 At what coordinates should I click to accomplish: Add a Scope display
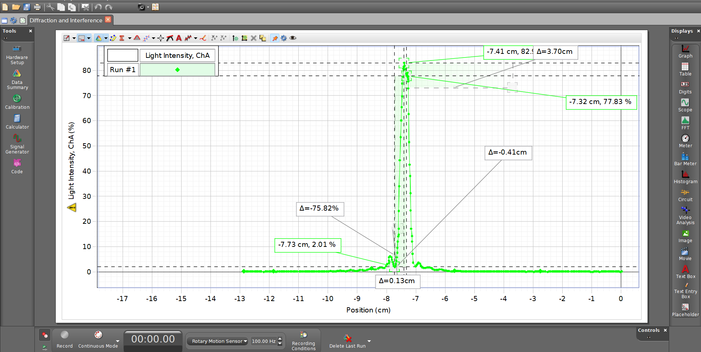(x=685, y=105)
